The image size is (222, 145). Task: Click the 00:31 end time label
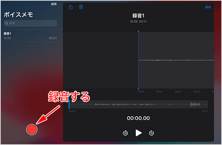pos(205,111)
